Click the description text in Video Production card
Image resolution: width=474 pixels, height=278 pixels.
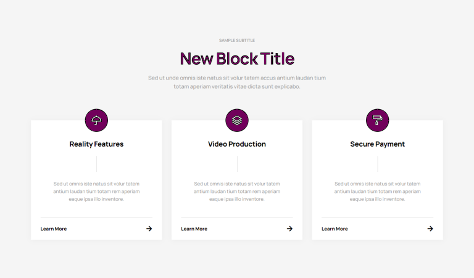tap(237, 191)
